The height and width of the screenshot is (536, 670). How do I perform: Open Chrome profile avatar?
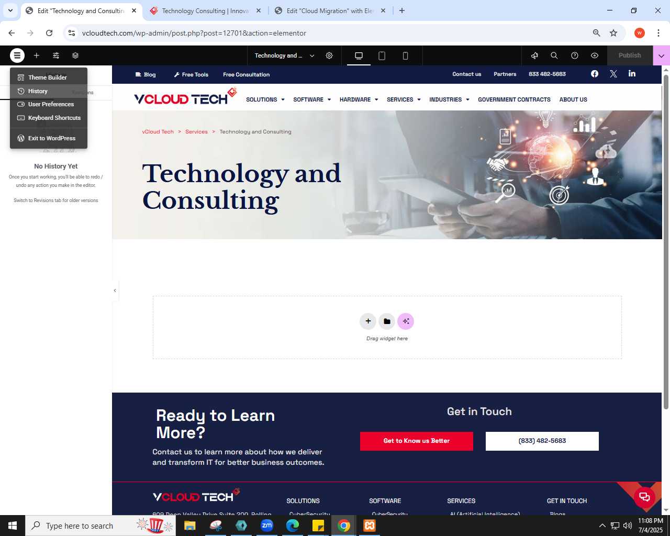(x=640, y=33)
